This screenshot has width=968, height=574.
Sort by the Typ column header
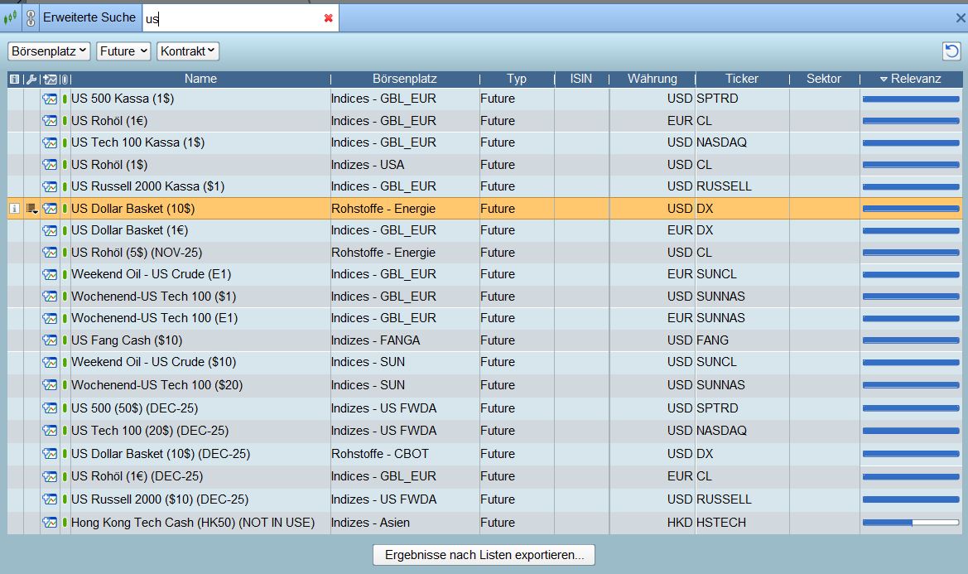[517, 79]
